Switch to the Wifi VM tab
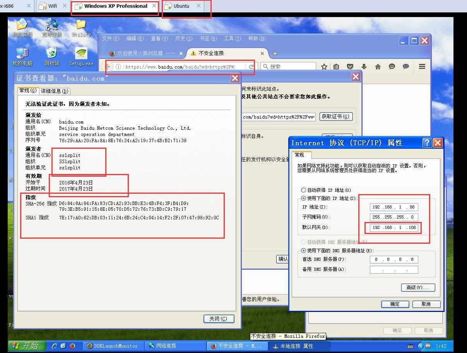 coord(53,6)
